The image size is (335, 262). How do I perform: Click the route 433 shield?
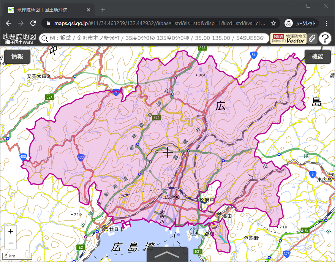pos(81,158)
